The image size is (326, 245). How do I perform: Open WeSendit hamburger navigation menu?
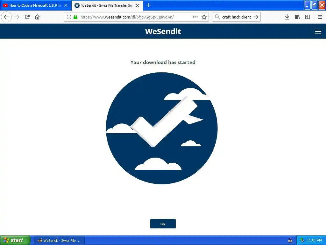coord(318,32)
